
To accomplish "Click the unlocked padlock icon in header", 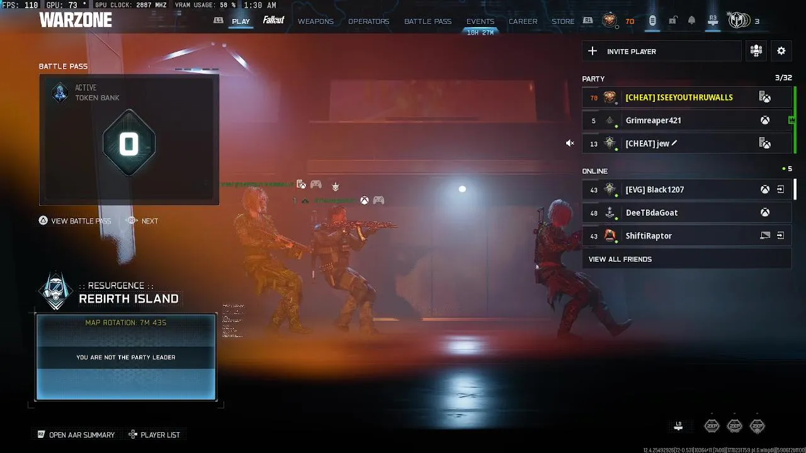I will [x=673, y=21].
